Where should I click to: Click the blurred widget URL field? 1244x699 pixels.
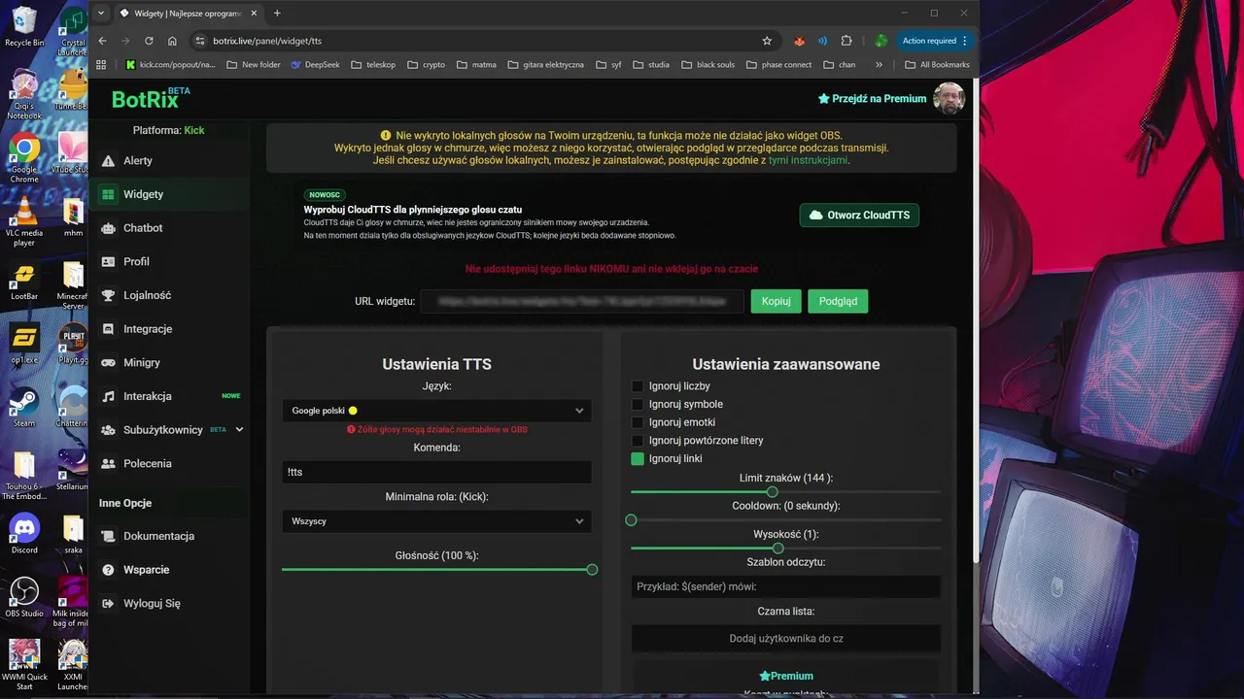582,301
